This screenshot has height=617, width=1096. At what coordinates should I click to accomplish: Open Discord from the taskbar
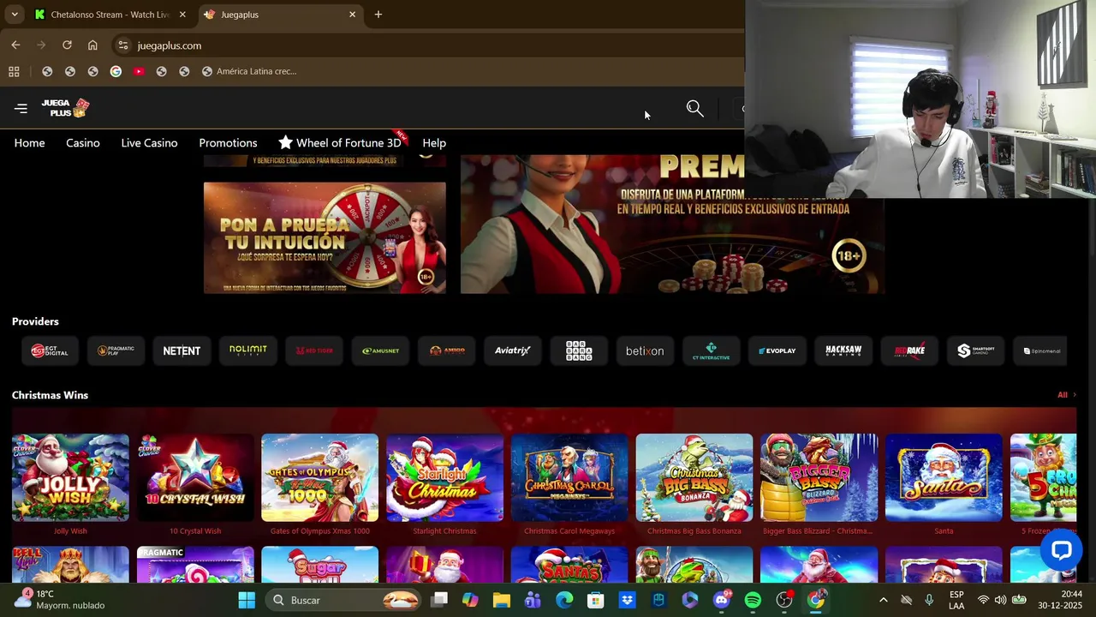[x=722, y=600]
